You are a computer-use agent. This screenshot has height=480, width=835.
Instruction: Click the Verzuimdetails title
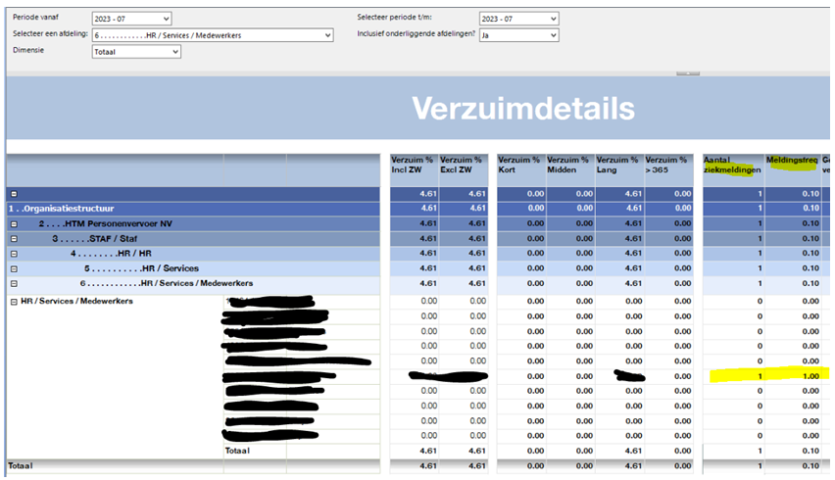click(x=523, y=109)
